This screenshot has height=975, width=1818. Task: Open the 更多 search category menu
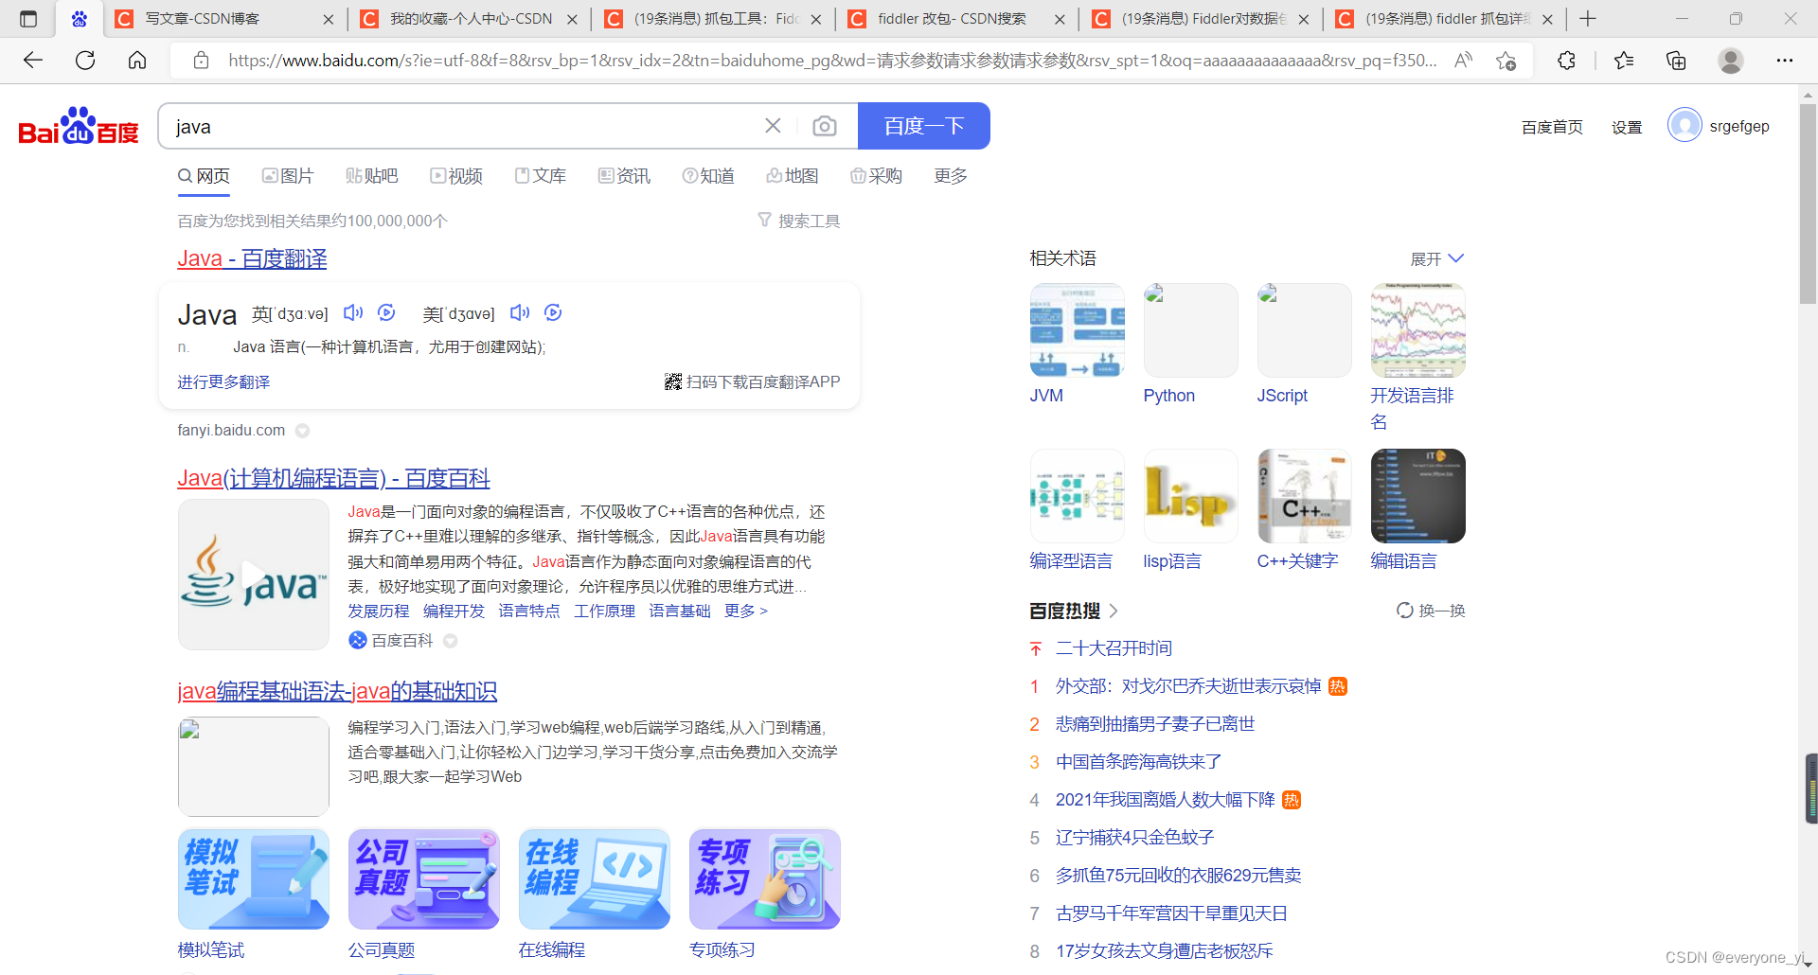coord(951,176)
